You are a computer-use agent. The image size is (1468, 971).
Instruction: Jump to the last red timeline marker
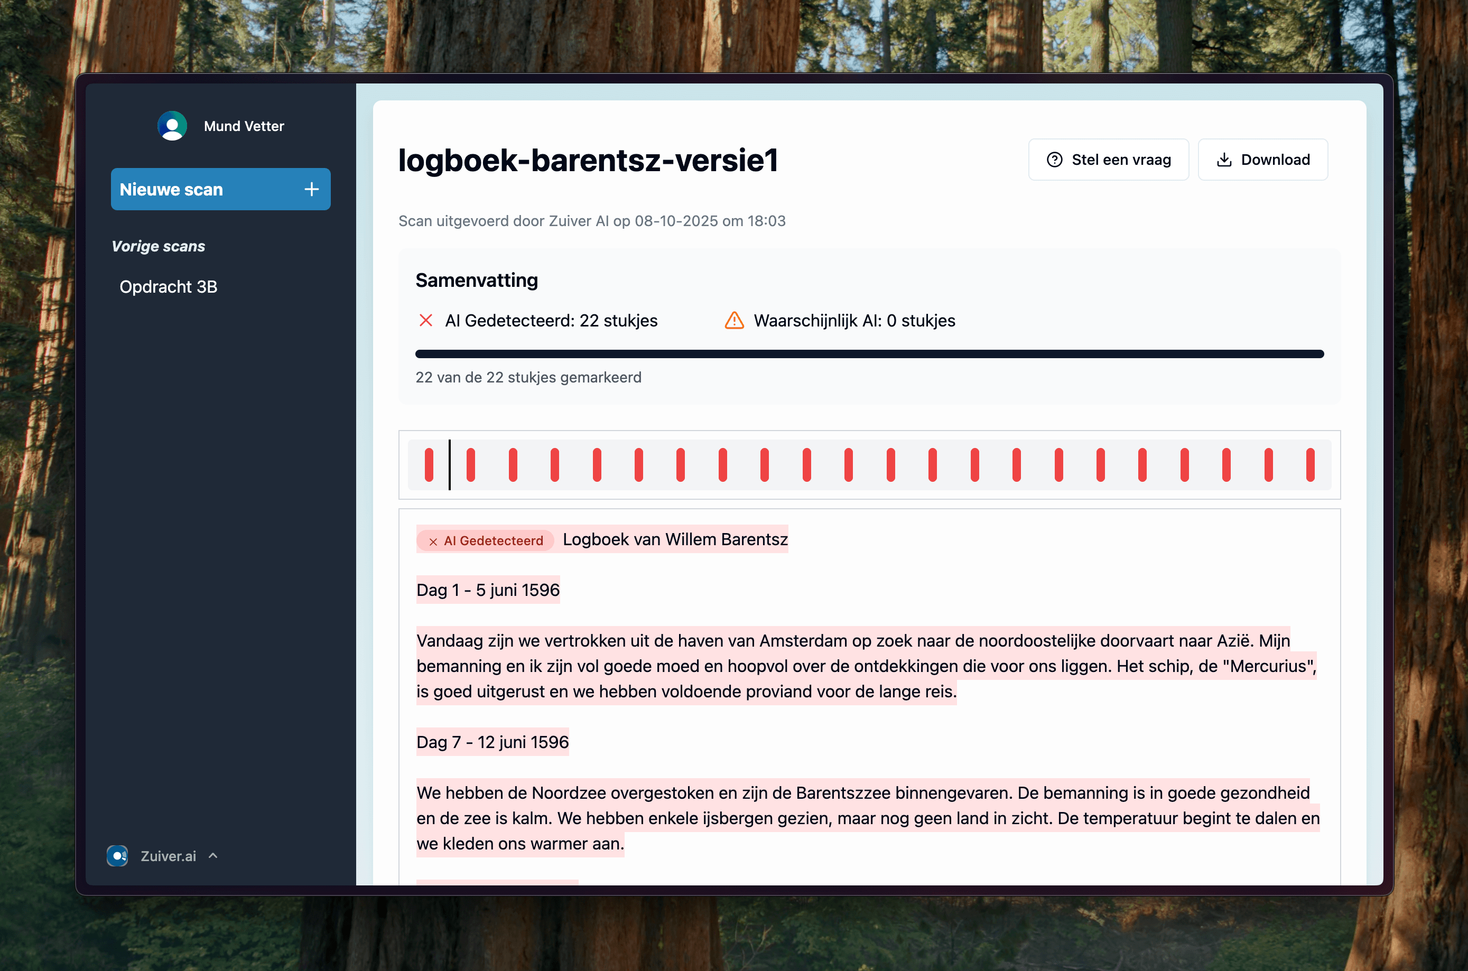click(1310, 464)
